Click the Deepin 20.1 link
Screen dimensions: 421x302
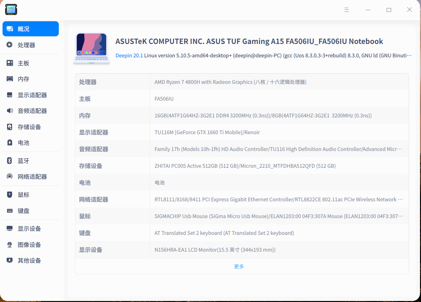pos(129,55)
